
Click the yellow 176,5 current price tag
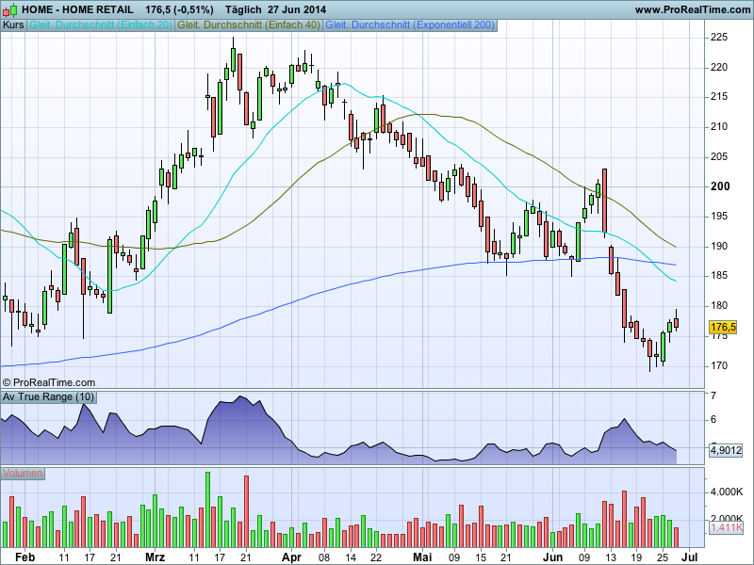[723, 327]
